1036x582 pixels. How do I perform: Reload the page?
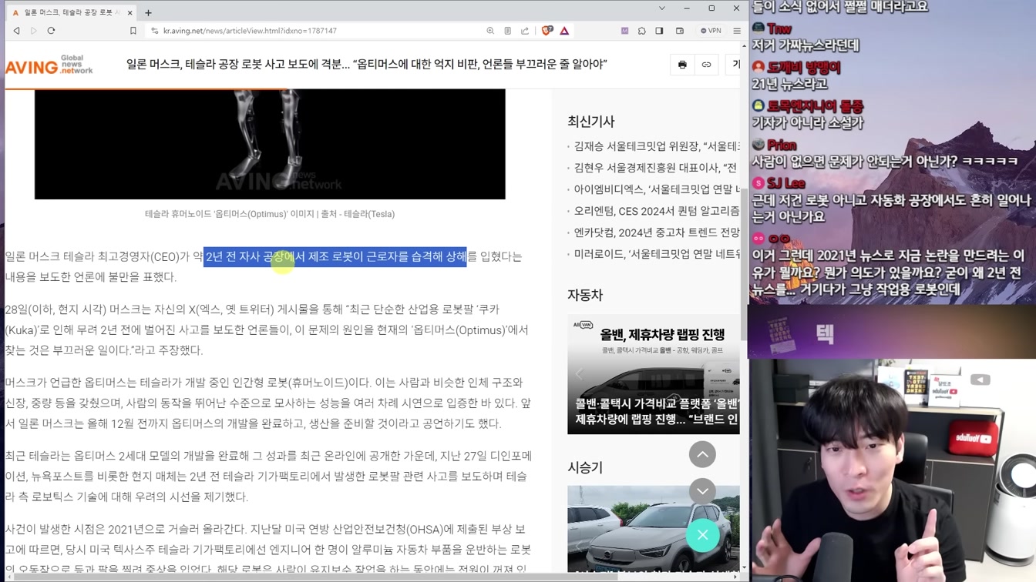tap(51, 31)
